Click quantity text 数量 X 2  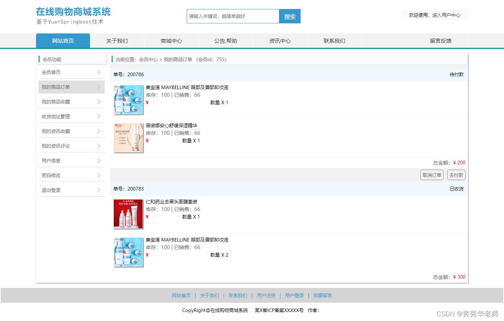pos(219,255)
